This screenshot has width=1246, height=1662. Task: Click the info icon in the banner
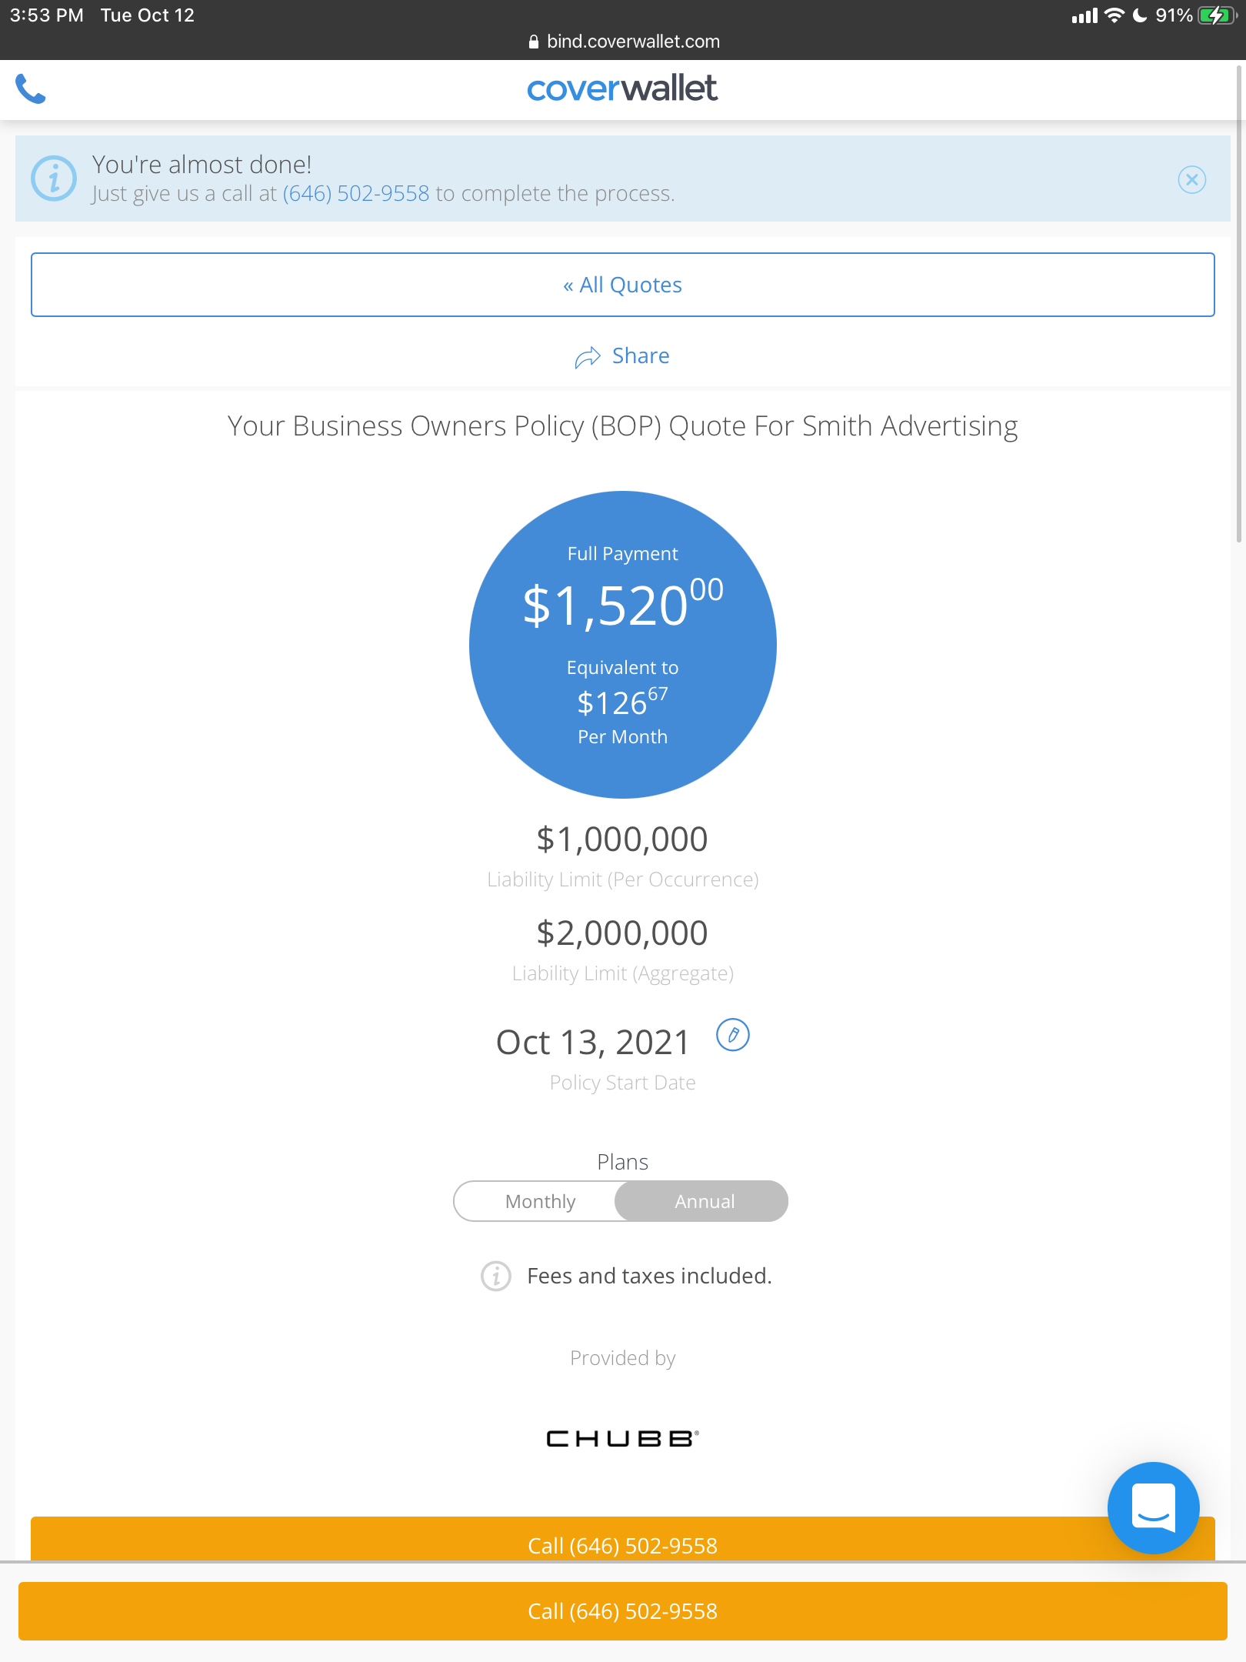coord(54,179)
